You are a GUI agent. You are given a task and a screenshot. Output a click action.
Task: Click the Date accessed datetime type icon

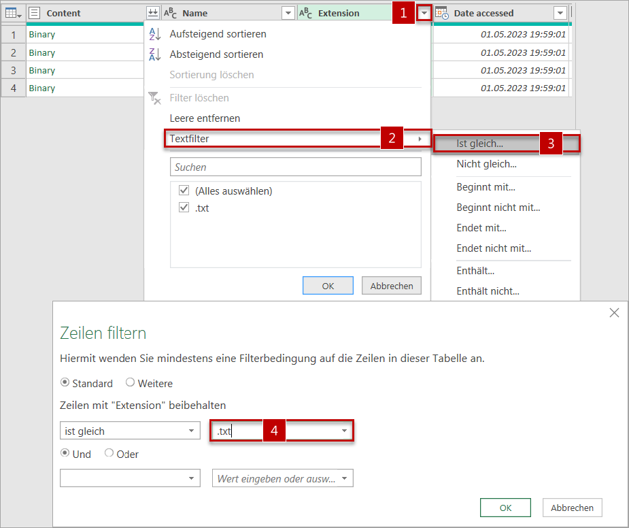(442, 13)
